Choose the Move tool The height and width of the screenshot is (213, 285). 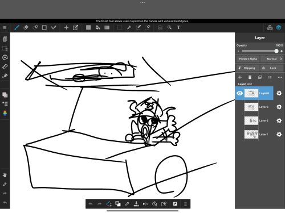point(66,28)
